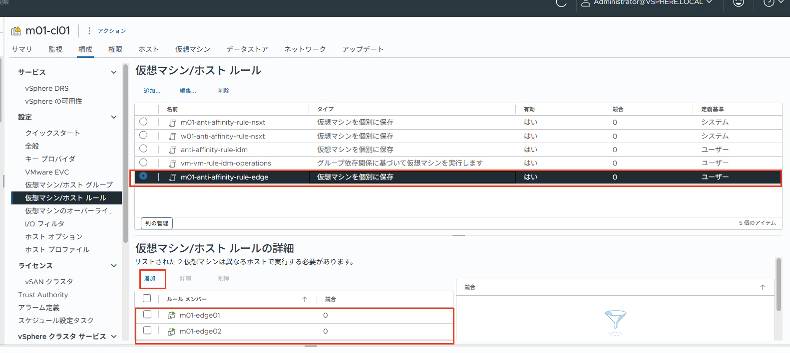Open the feedback smiley icon
This screenshot has width=790, height=353.
[738, 3]
